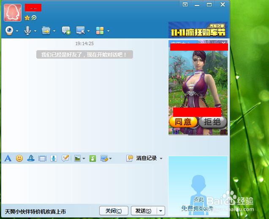
Task: Open applications grid icon
Action: (x=100, y=31)
